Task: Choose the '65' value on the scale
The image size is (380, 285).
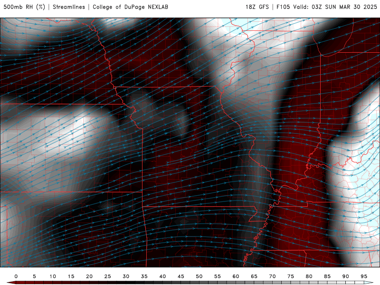Action: [254, 276]
